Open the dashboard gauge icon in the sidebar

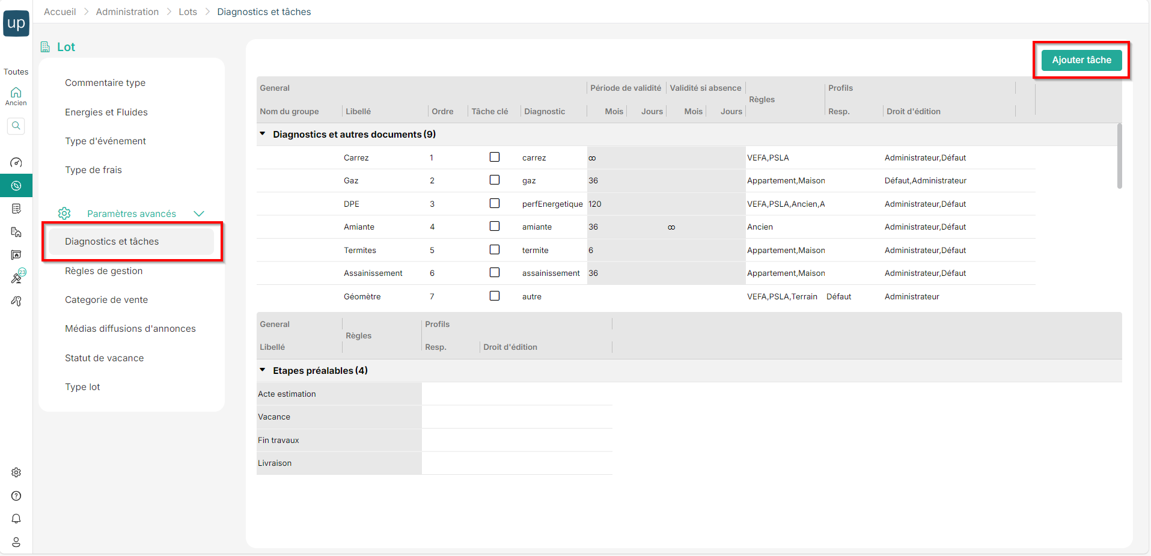(x=16, y=163)
